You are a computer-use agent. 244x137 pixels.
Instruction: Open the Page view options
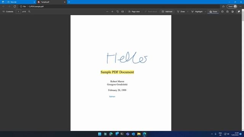point(134,11)
